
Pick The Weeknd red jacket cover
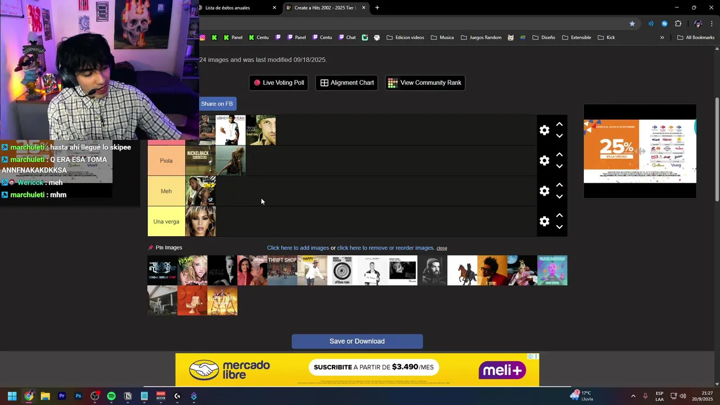(492, 271)
